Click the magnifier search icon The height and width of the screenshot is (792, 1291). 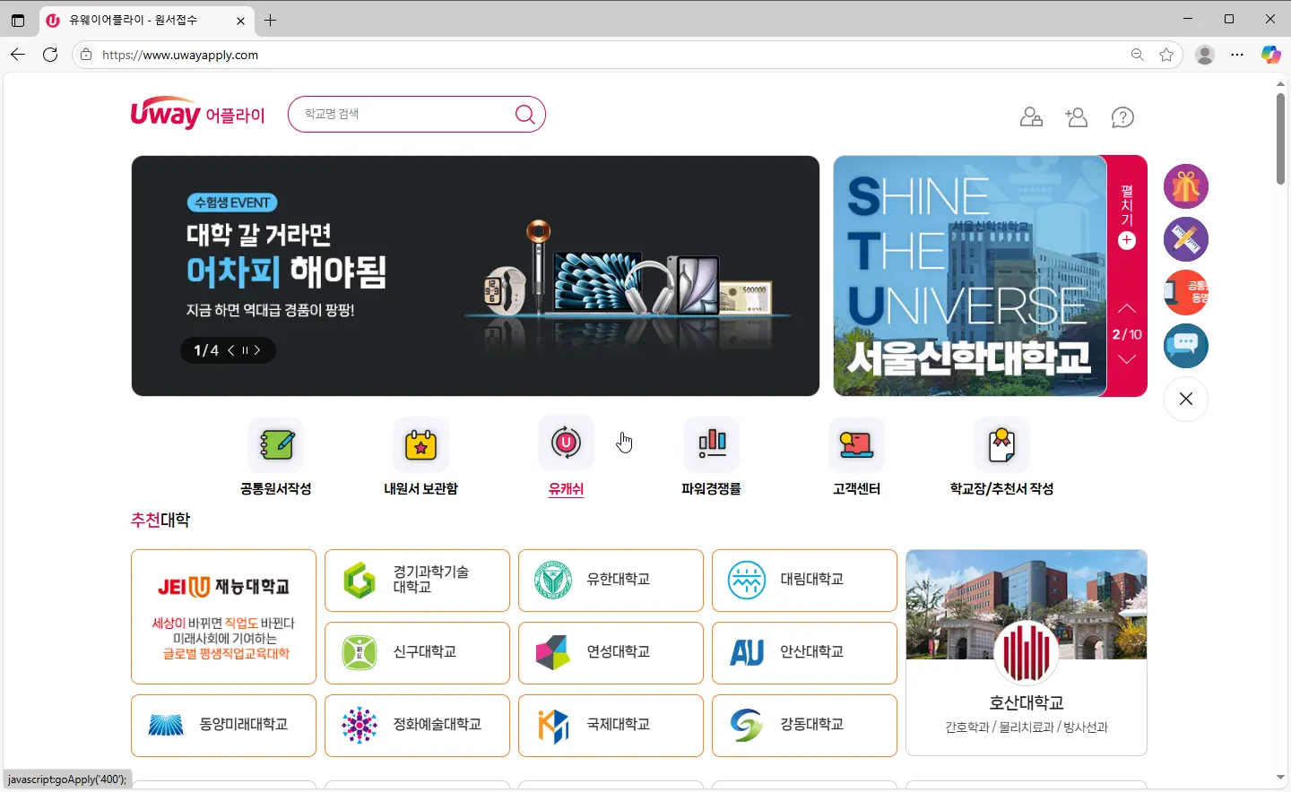525,115
